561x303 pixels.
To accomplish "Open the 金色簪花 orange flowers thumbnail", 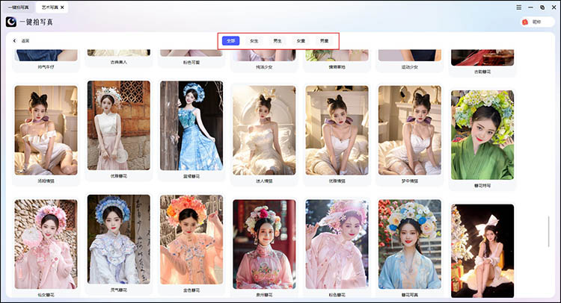I will [x=191, y=240].
